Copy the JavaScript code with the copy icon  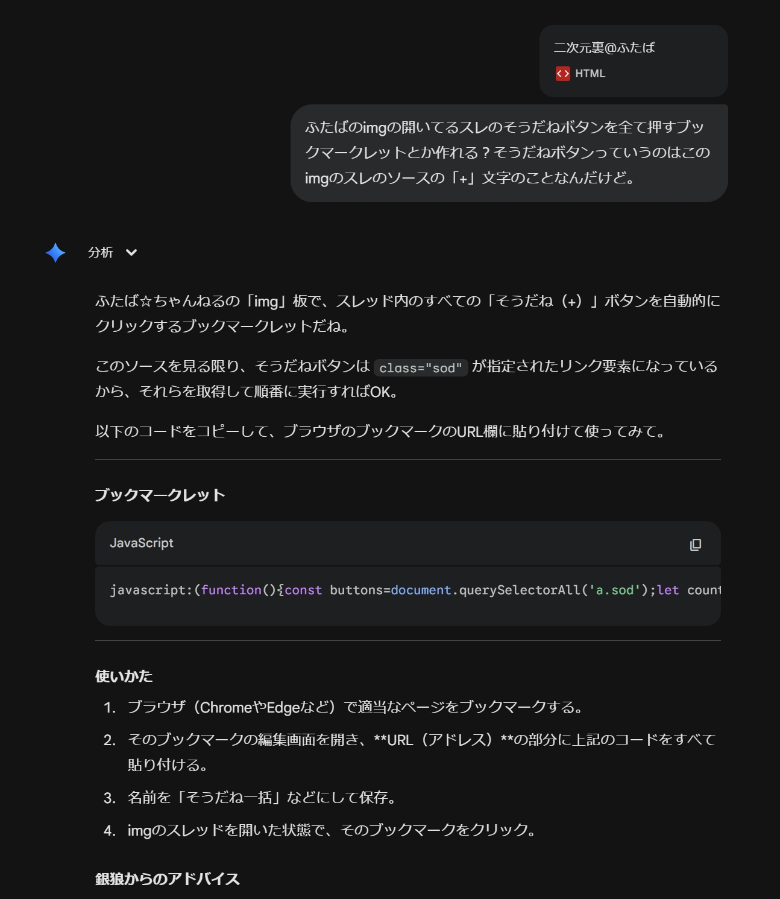tap(695, 544)
